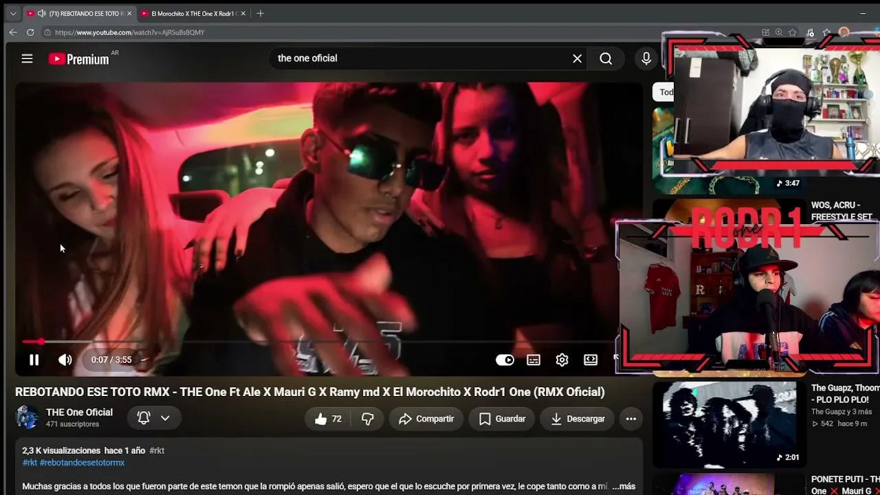Viewport: 880px width, 495px height.
Task: Open the notification bell dropdown
Action: coord(154,418)
